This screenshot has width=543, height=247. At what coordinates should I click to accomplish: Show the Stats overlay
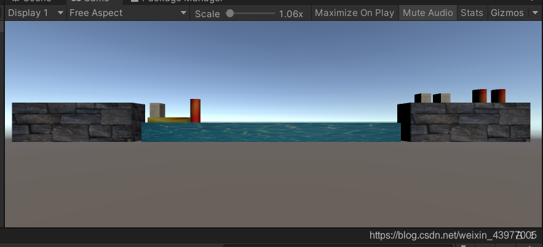[x=472, y=13]
